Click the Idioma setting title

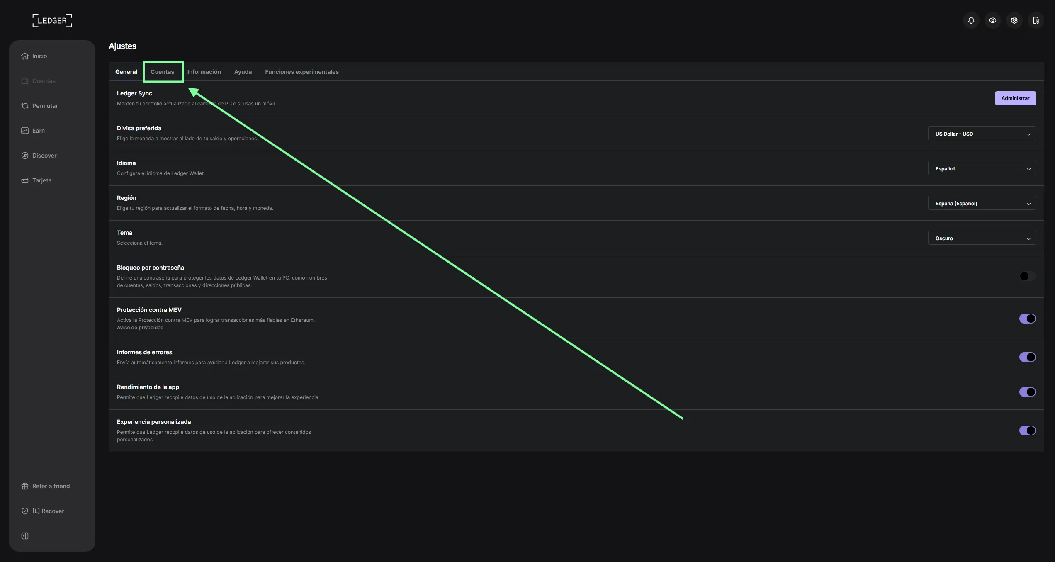point(126,163)
